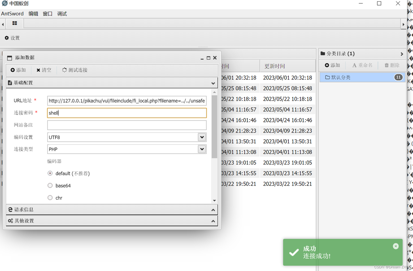Dismiss the 连接成功 success notification
Viewport: 413px width, 271px height.
point(396,246)
